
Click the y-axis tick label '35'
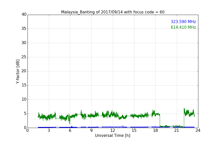click(24, 29)
